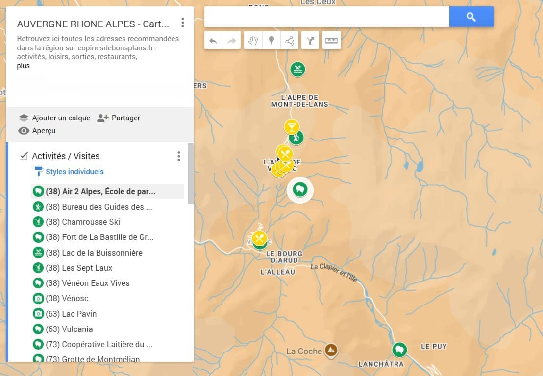Click the layers icon beside Ajouter un calque

coord(24,118)
